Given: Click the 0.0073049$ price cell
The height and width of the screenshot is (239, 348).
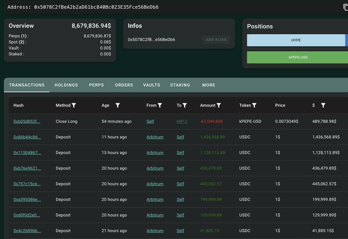Looking at the screenshot, I should coord(287,121).
